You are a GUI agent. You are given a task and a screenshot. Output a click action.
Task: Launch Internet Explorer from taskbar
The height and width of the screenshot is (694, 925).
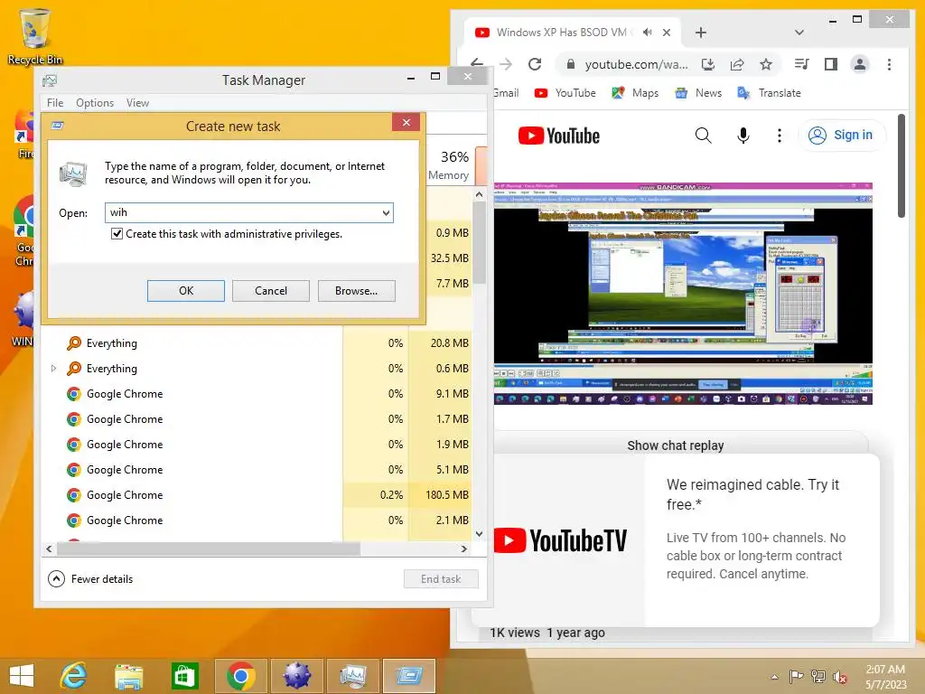coord(74,676)
